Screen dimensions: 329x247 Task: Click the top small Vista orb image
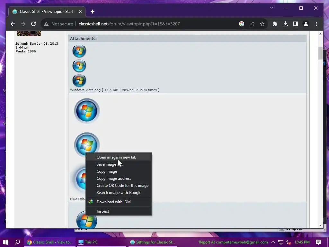pyautogui.click(x=79, y=51)
